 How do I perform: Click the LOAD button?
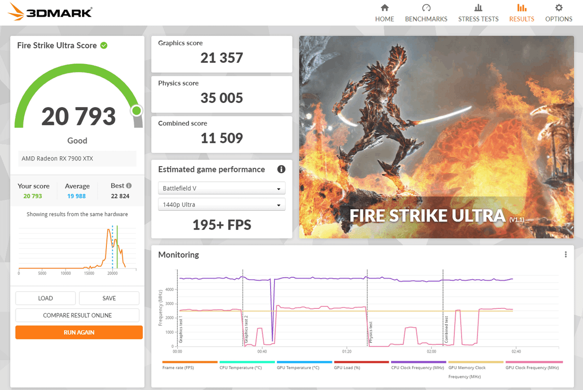[x=46, y=298]
